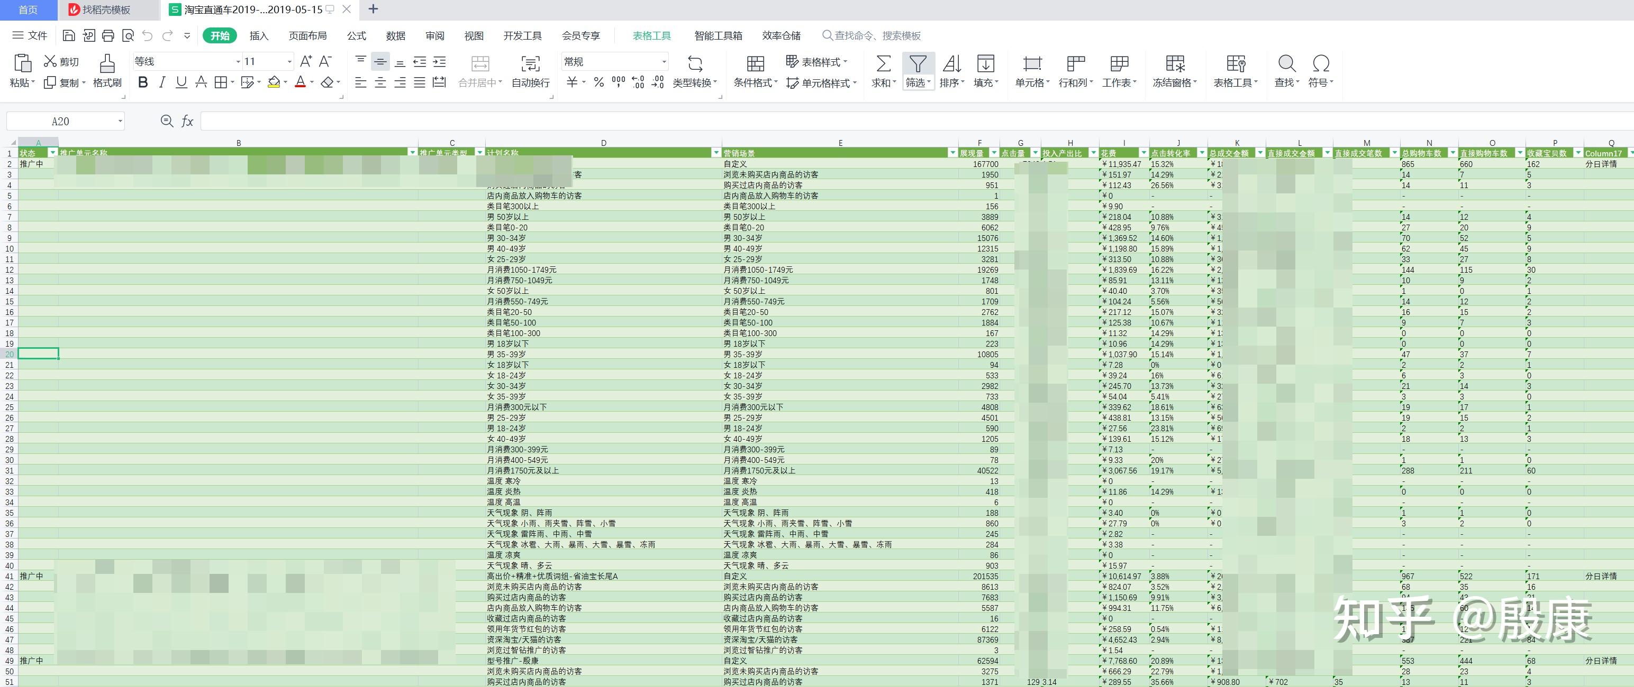Click the red font color A swatch
Screen dimensions: 1634x687
(300, 82)
